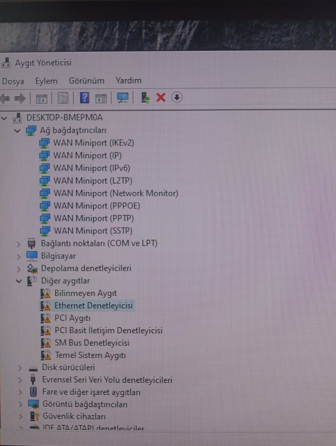Scan for hardware changes monitor icon
This screenshot has width=336, height=446.
(x=123, y=98)
